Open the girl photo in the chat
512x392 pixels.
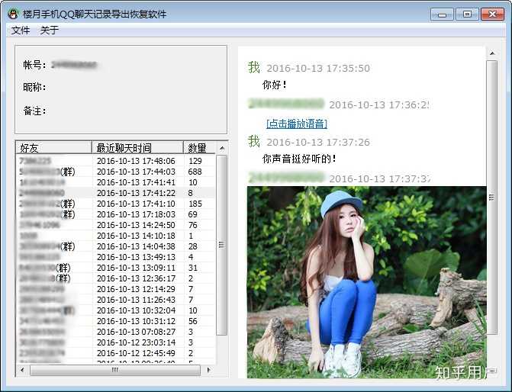[366, 282]
